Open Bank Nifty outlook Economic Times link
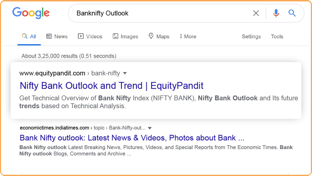 pos(132,138)
